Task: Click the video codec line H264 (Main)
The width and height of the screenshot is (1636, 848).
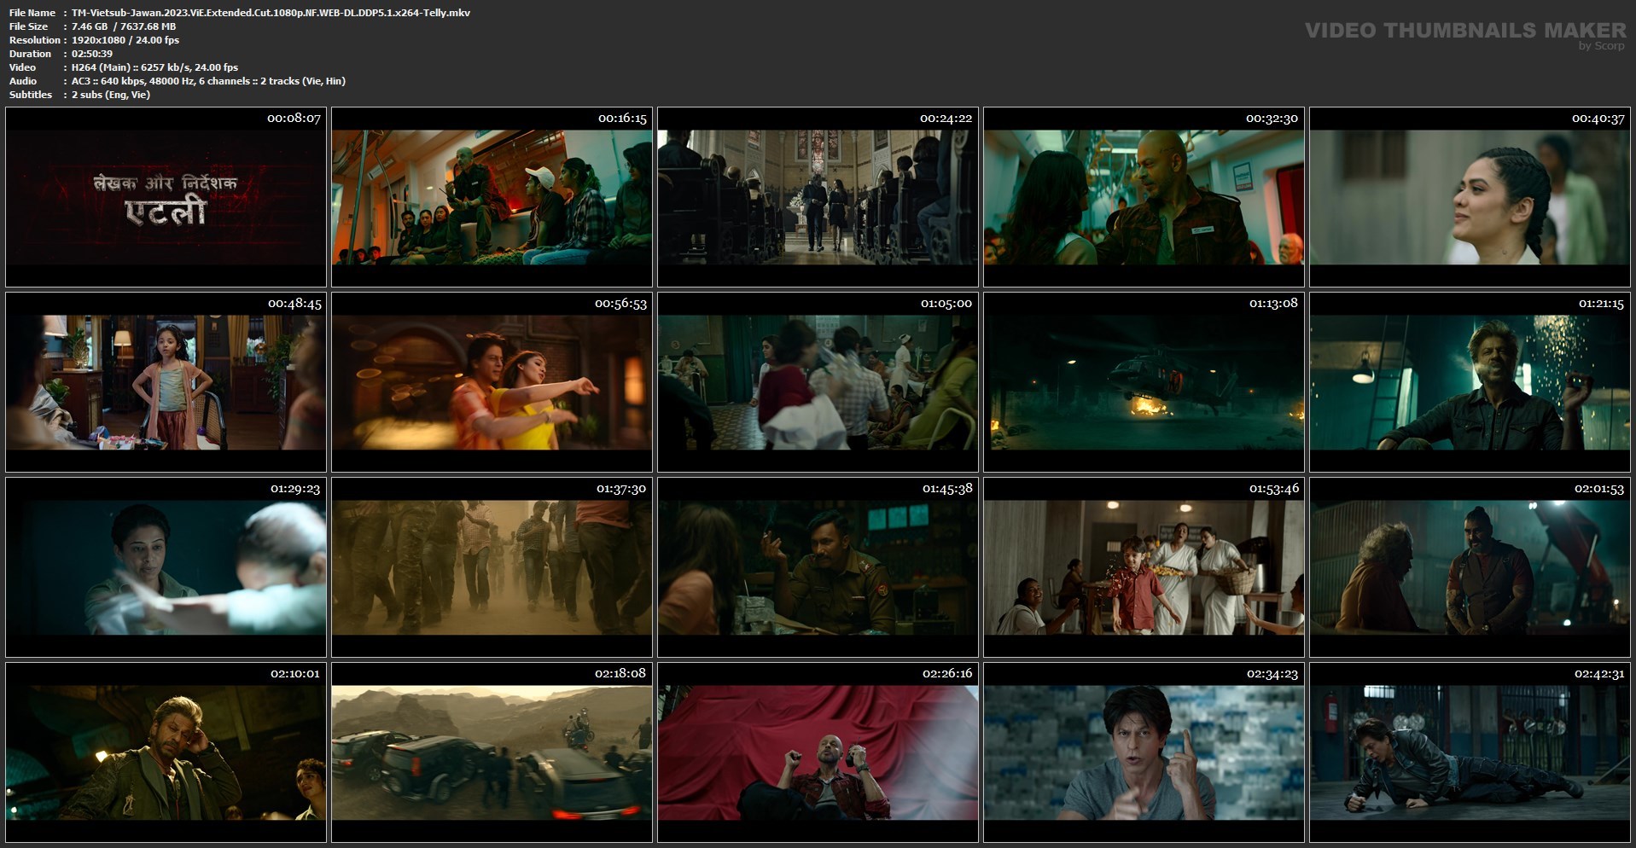Action: tap(154, 67)
